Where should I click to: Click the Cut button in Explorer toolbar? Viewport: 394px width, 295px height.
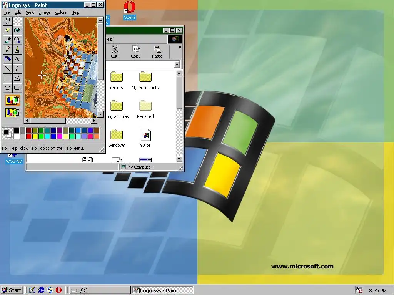click(114, 52)
